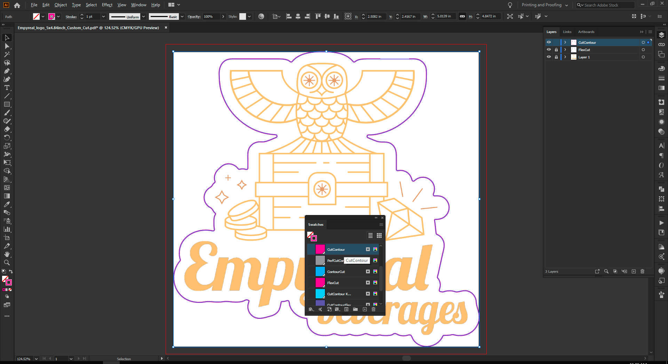The height and width of the screenshot is (364, 668).
Task: Switch Swatches panel to list view
Action: point(371,235)
